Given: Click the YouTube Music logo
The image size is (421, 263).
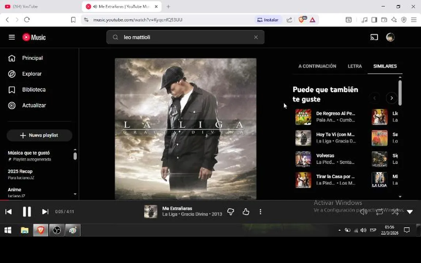Looking at the screenshot, I should (34, 37).
